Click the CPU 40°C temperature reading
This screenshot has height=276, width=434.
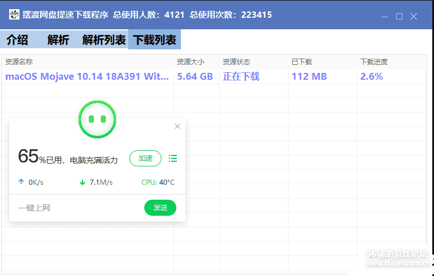[158, 182]
